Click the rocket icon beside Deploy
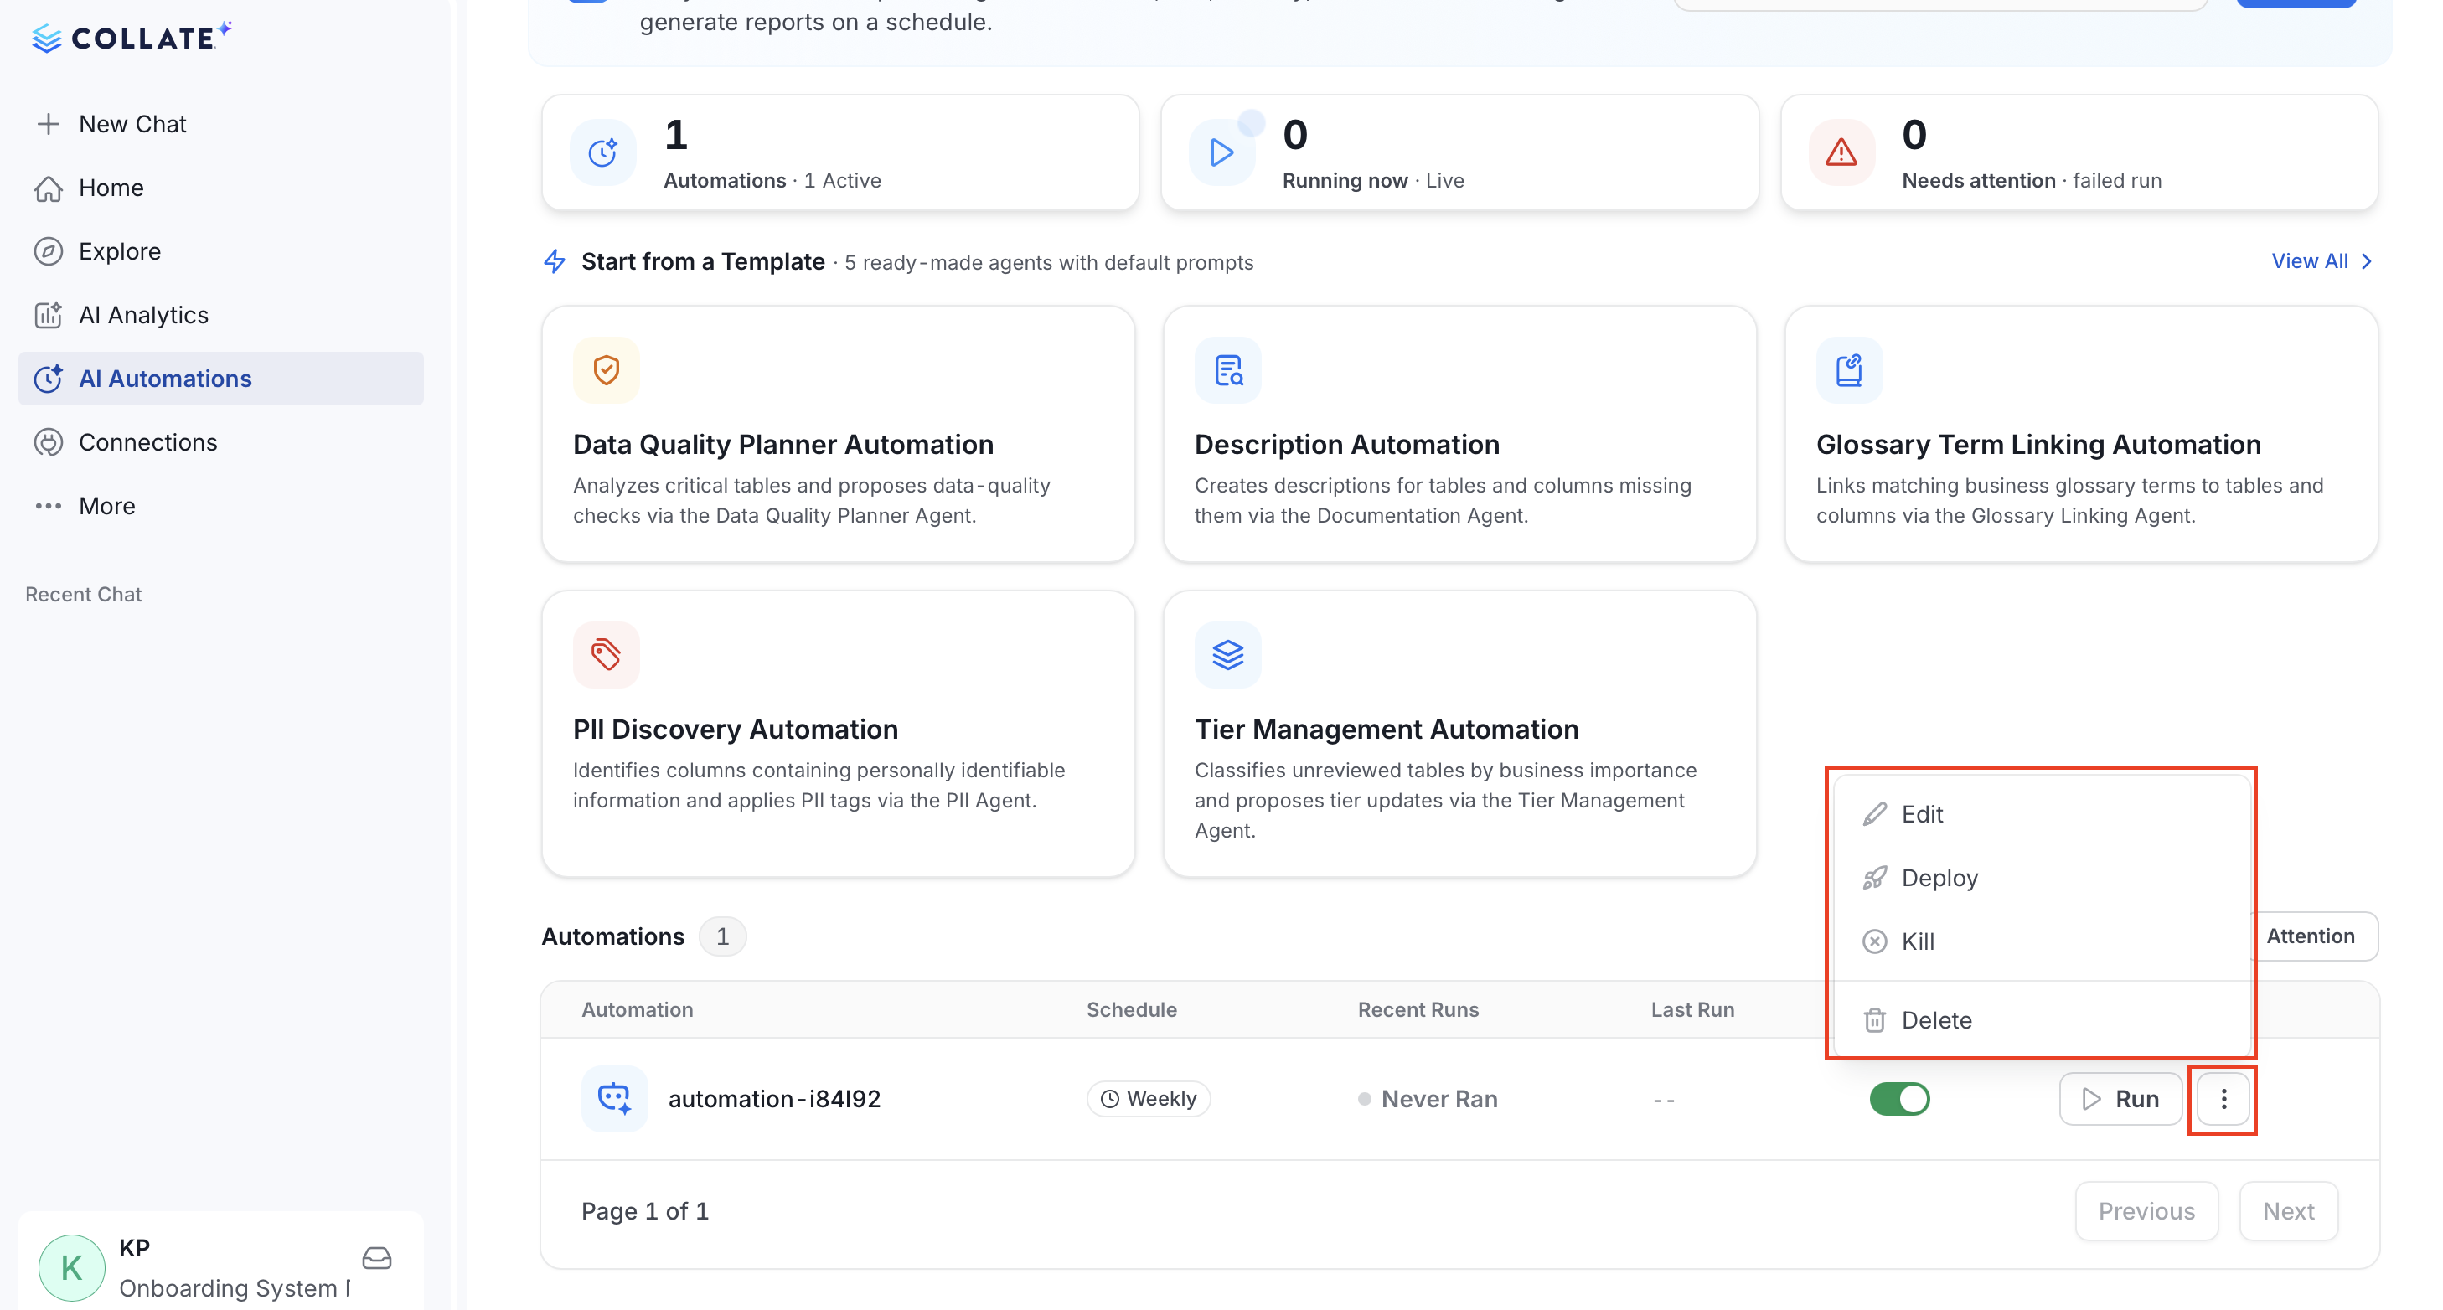Viewport: 2443px width, 1310px height. click(x=1874, y=878)
